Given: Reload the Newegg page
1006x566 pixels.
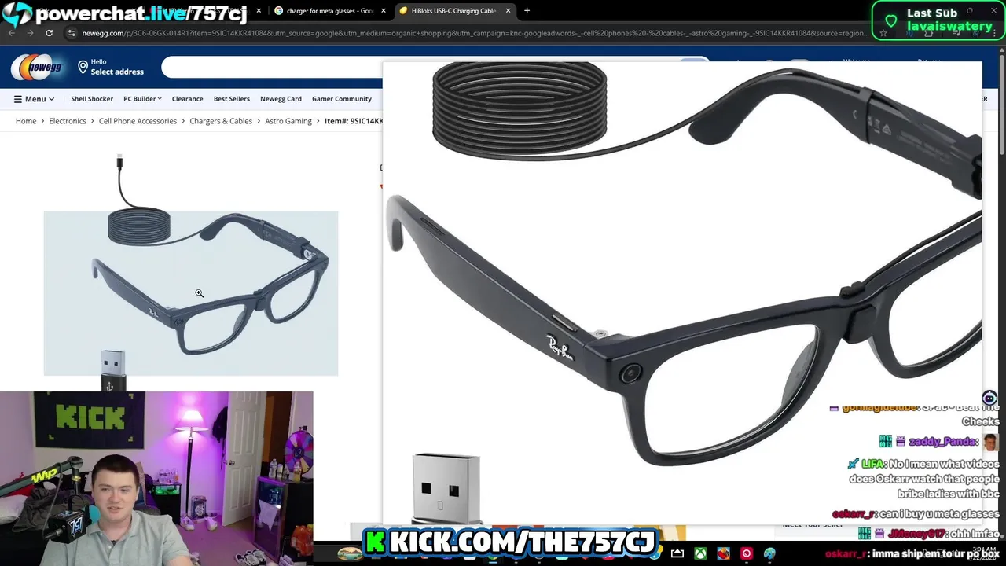Looking at the screenshot, I should point(49,33).
